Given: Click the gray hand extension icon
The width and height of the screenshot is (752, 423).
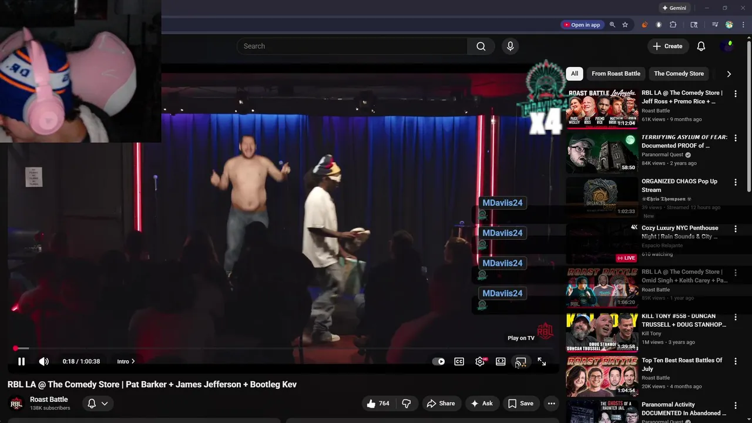Looking at the screenshot, I should pyautogui.click(x=659, y=25).
